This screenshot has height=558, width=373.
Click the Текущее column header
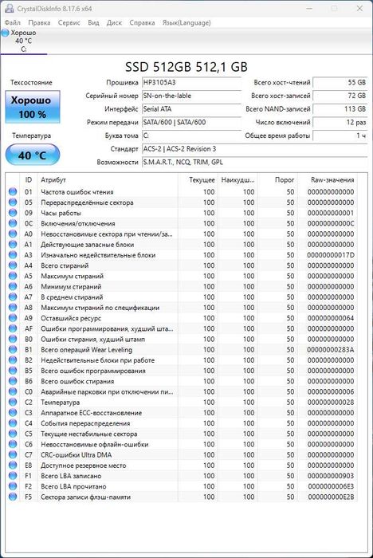pyautogui.click(x=198, y=180)
